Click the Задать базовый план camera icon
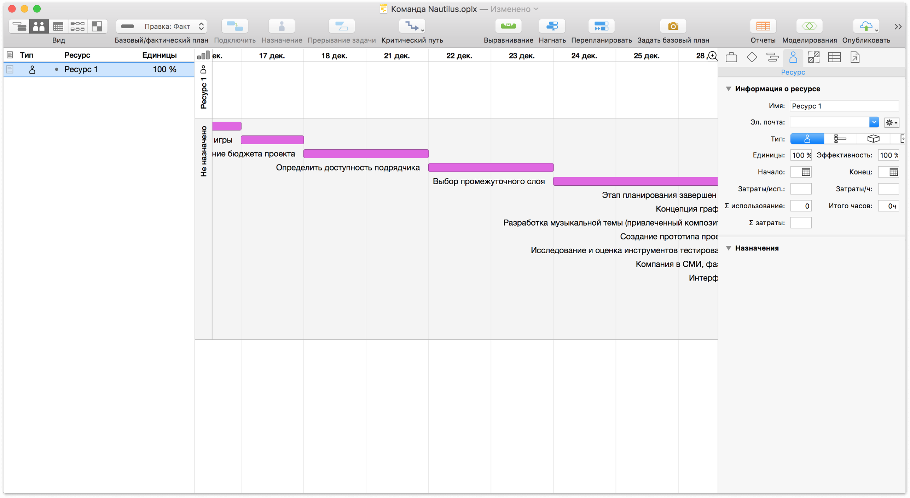 (673, 26)
